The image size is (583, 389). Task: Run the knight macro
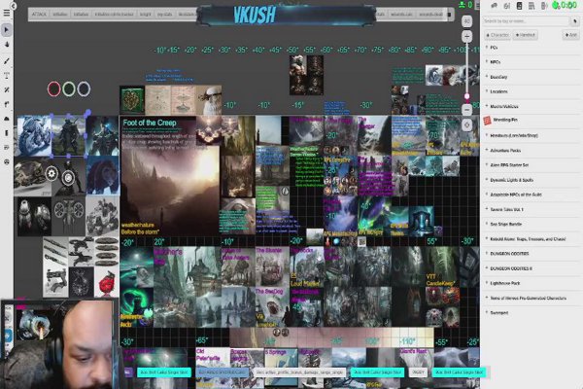146,15
